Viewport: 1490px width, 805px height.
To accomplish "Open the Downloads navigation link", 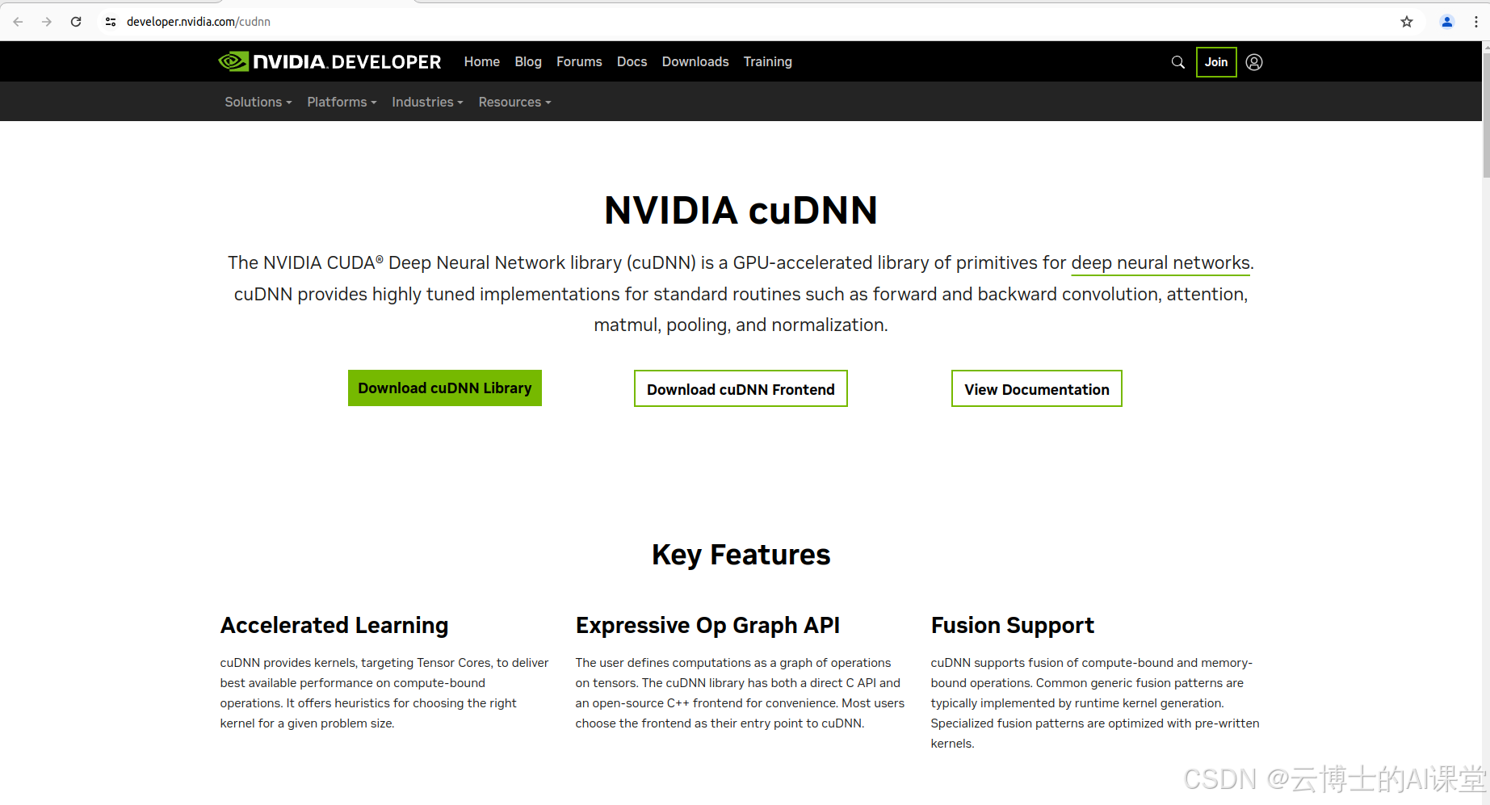I will coord(695,61).
